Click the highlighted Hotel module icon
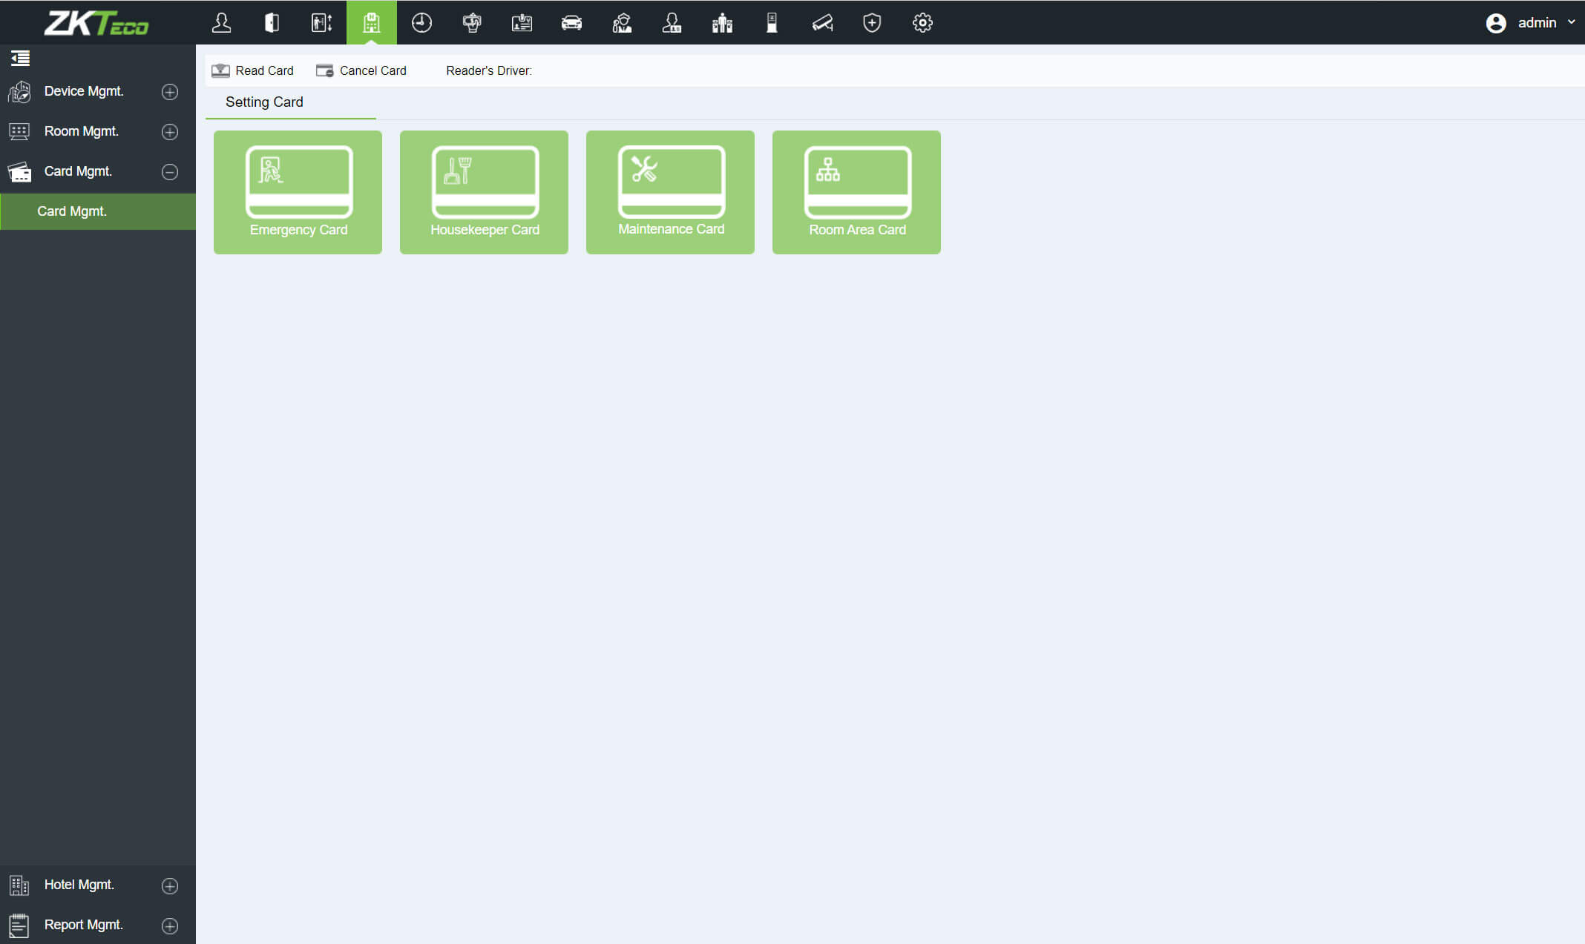 [371, 22]
